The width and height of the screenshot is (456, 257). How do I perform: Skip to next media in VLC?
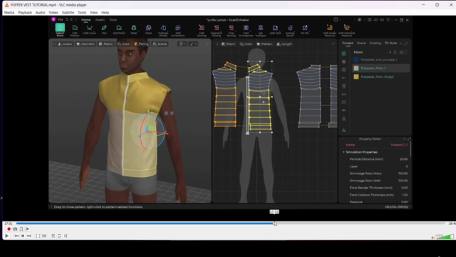tap(28, 236)
